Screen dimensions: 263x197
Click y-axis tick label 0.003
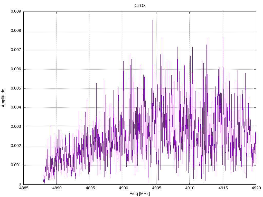(x=16, y=127)
